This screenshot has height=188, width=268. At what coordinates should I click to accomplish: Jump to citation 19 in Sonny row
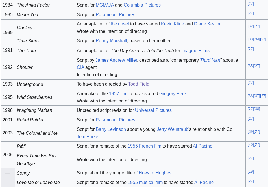(250, 172)
